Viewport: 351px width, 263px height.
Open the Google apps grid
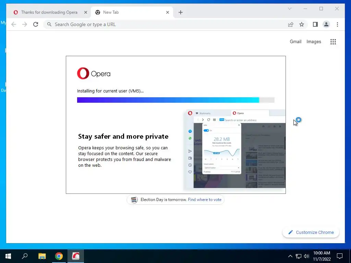[333, 41]
